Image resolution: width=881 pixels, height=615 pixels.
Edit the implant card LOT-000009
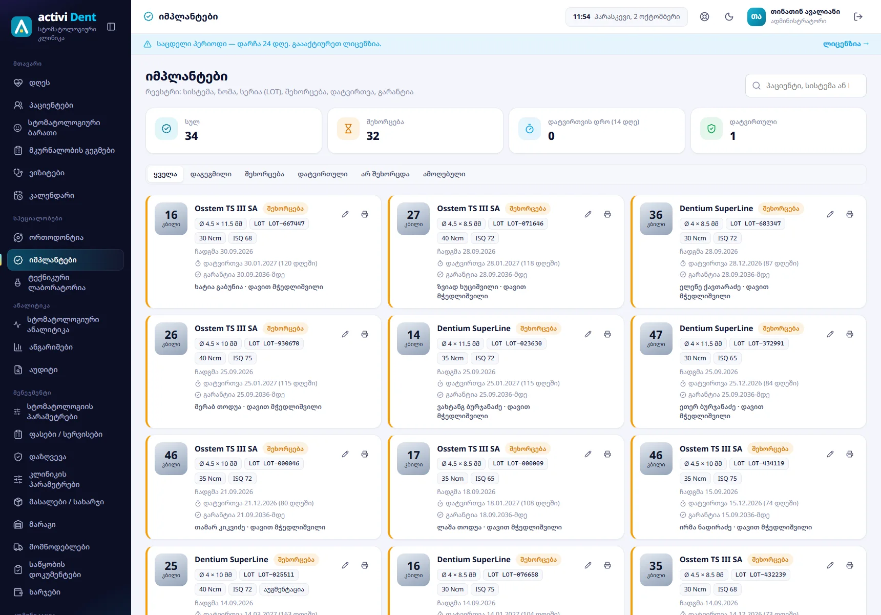(588, 454)
